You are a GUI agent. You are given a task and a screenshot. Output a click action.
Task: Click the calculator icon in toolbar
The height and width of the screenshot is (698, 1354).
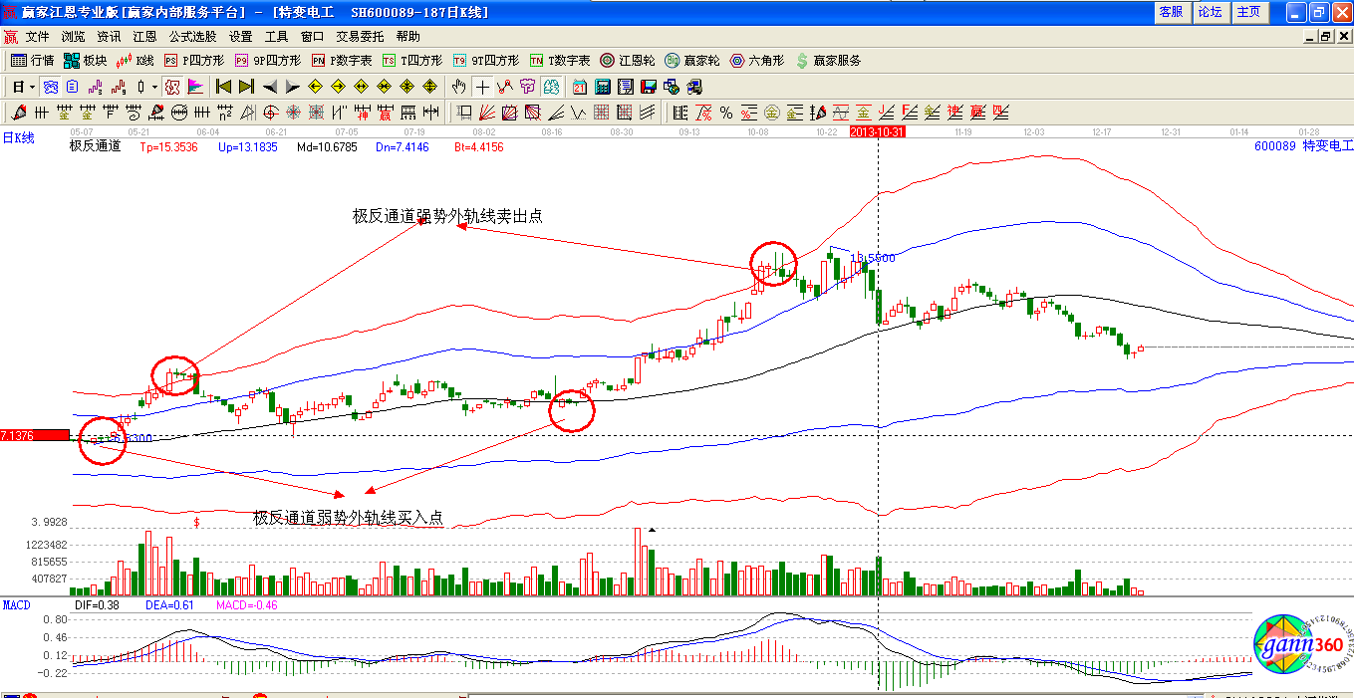(603, 87)
